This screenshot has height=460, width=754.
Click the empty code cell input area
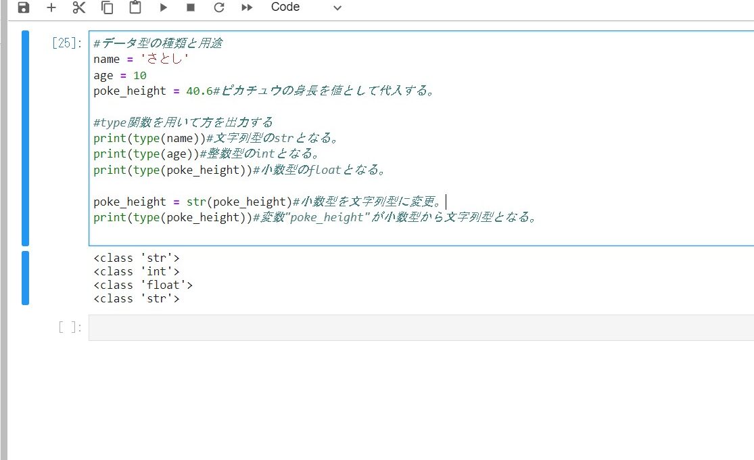pos(421,327)
